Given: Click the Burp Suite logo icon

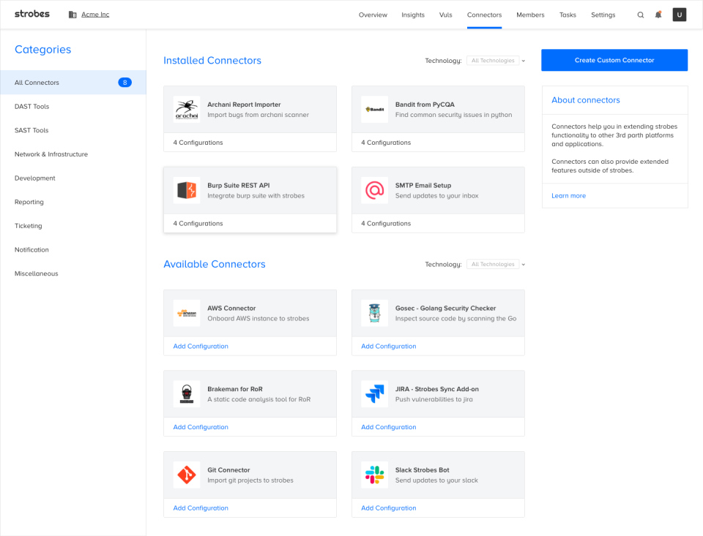Looking at the screenshot, I should (187, 190).
